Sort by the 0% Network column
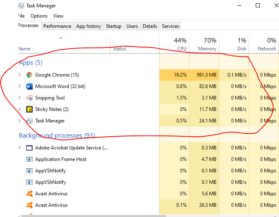The width and height of the screenshot is (279, 217). point(264,45)
